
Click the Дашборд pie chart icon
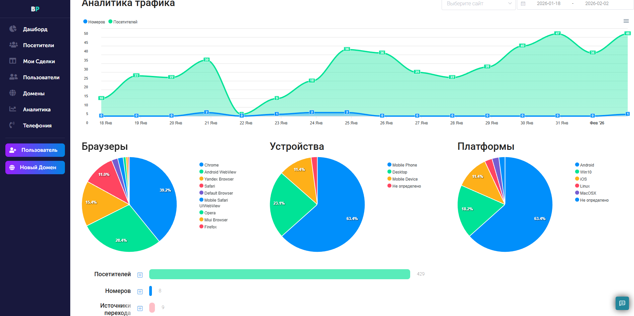pyautogui.click(x=13, y=29)
